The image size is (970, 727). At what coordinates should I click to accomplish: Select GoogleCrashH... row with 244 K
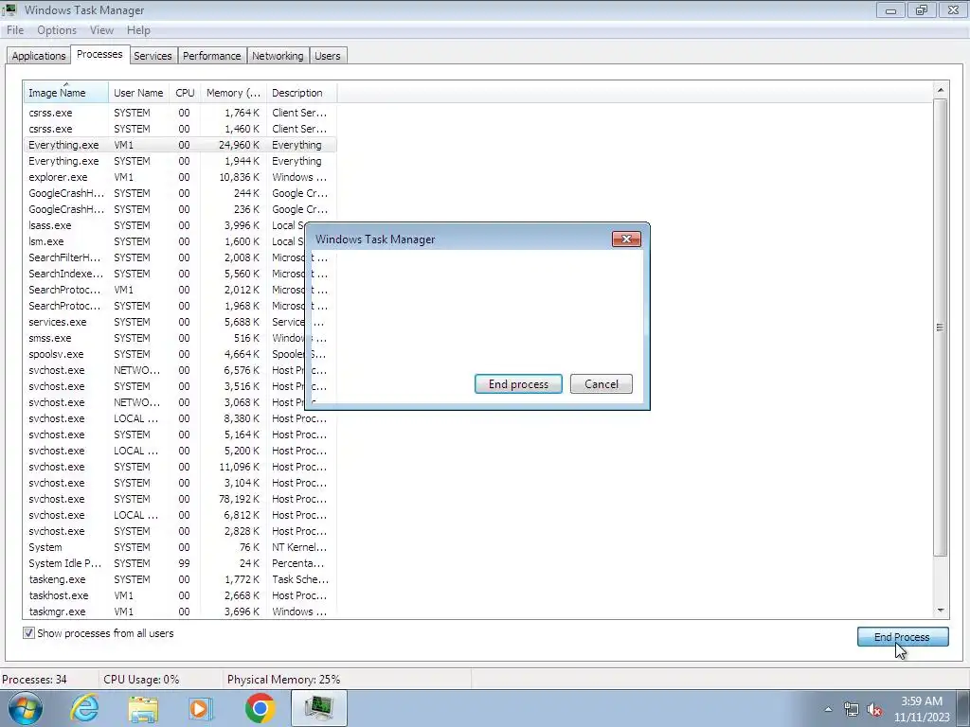[x=180, y=193]
